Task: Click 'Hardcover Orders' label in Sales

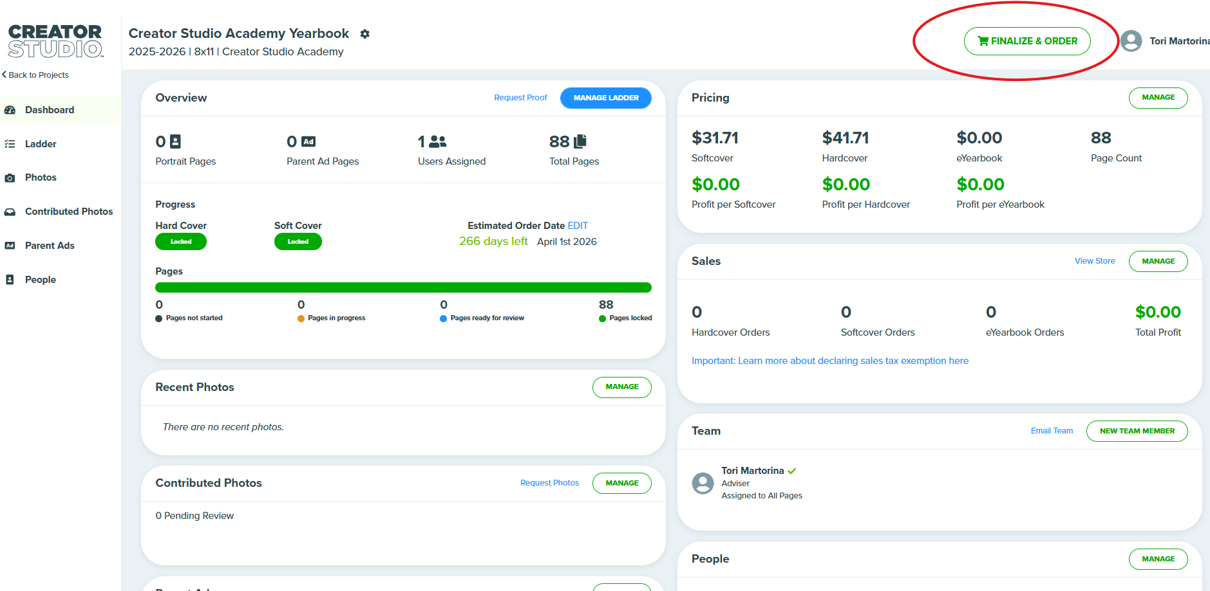Action: point(731,332)
